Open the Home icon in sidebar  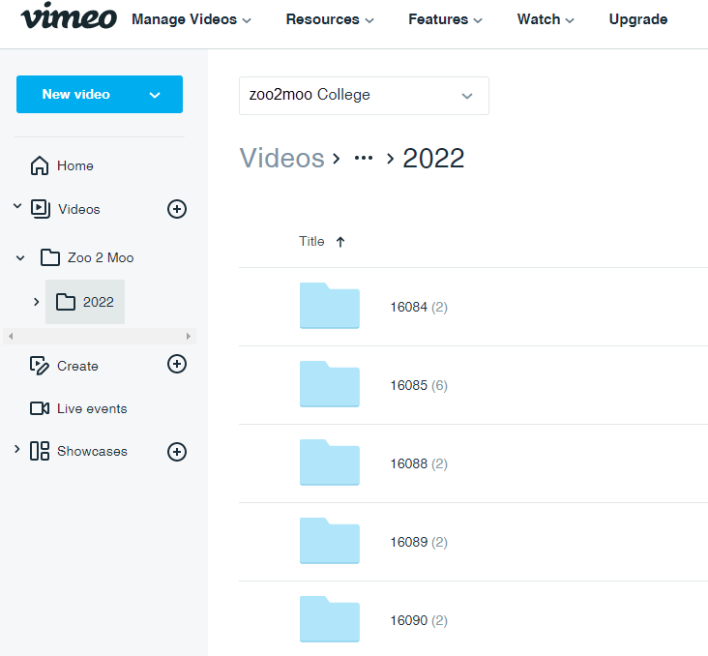pyautogui.click(x=40, y=165)
